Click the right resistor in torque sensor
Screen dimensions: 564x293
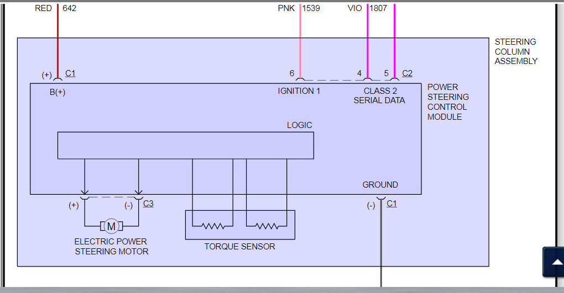pyautogui.click(x=267, y=226)
